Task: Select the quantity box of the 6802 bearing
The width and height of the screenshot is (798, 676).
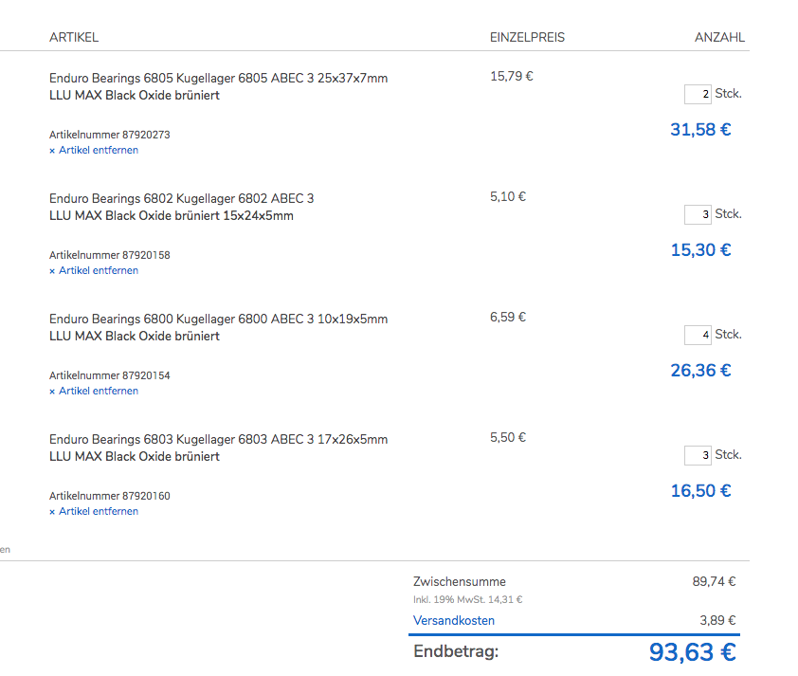Action: click(698, 214)
